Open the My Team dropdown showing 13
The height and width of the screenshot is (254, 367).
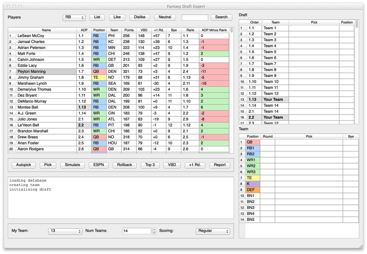click(65, 231)
